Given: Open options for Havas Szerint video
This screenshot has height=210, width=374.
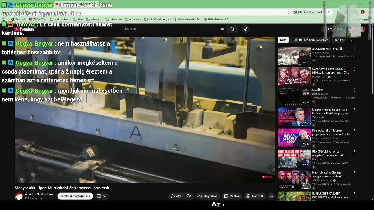Looking at the screenshot, I should click(355, 131).
